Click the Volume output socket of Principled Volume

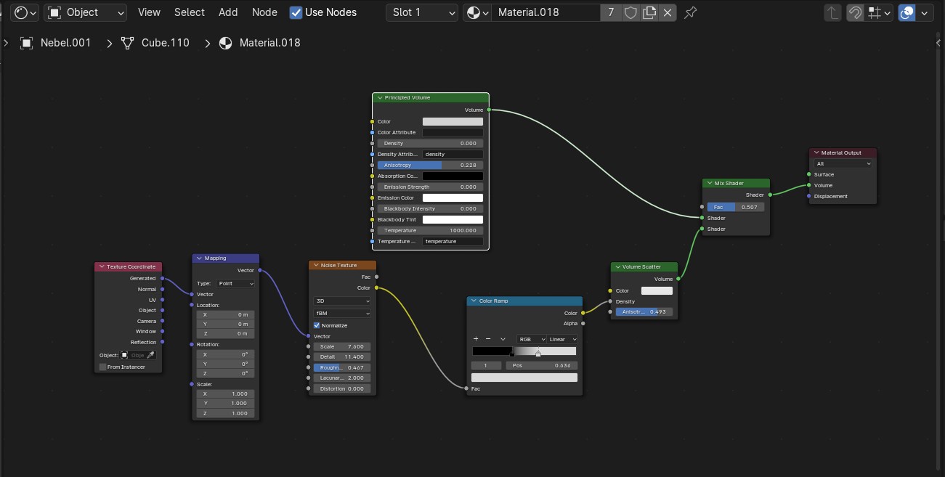coord(489,110)
